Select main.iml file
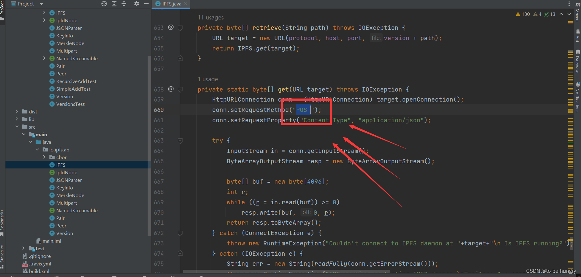The image size is (581, 277). (x=49, y=241)
